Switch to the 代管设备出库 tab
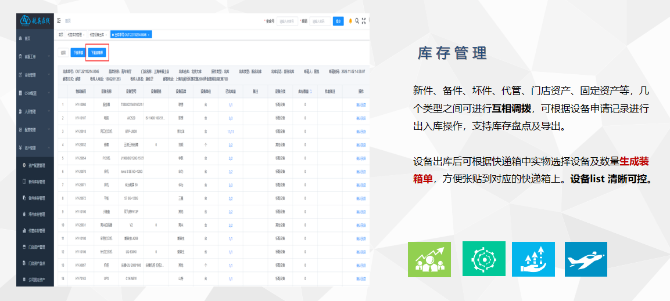The image size is (670, 301). pyautogui.click(x=96, y=35)
